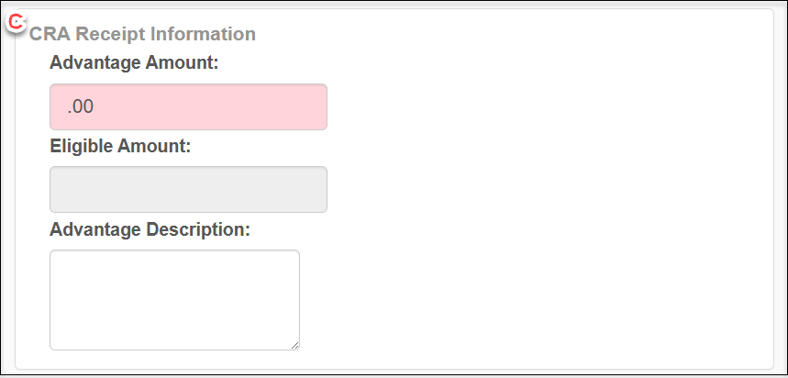Click right end of the disabled grey field
Viewport: 788px width, 378px height.
pos(312,190)
